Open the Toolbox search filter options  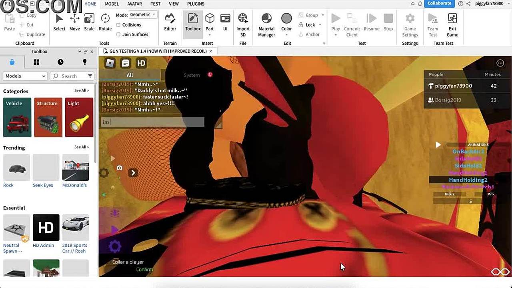(90, 76)
